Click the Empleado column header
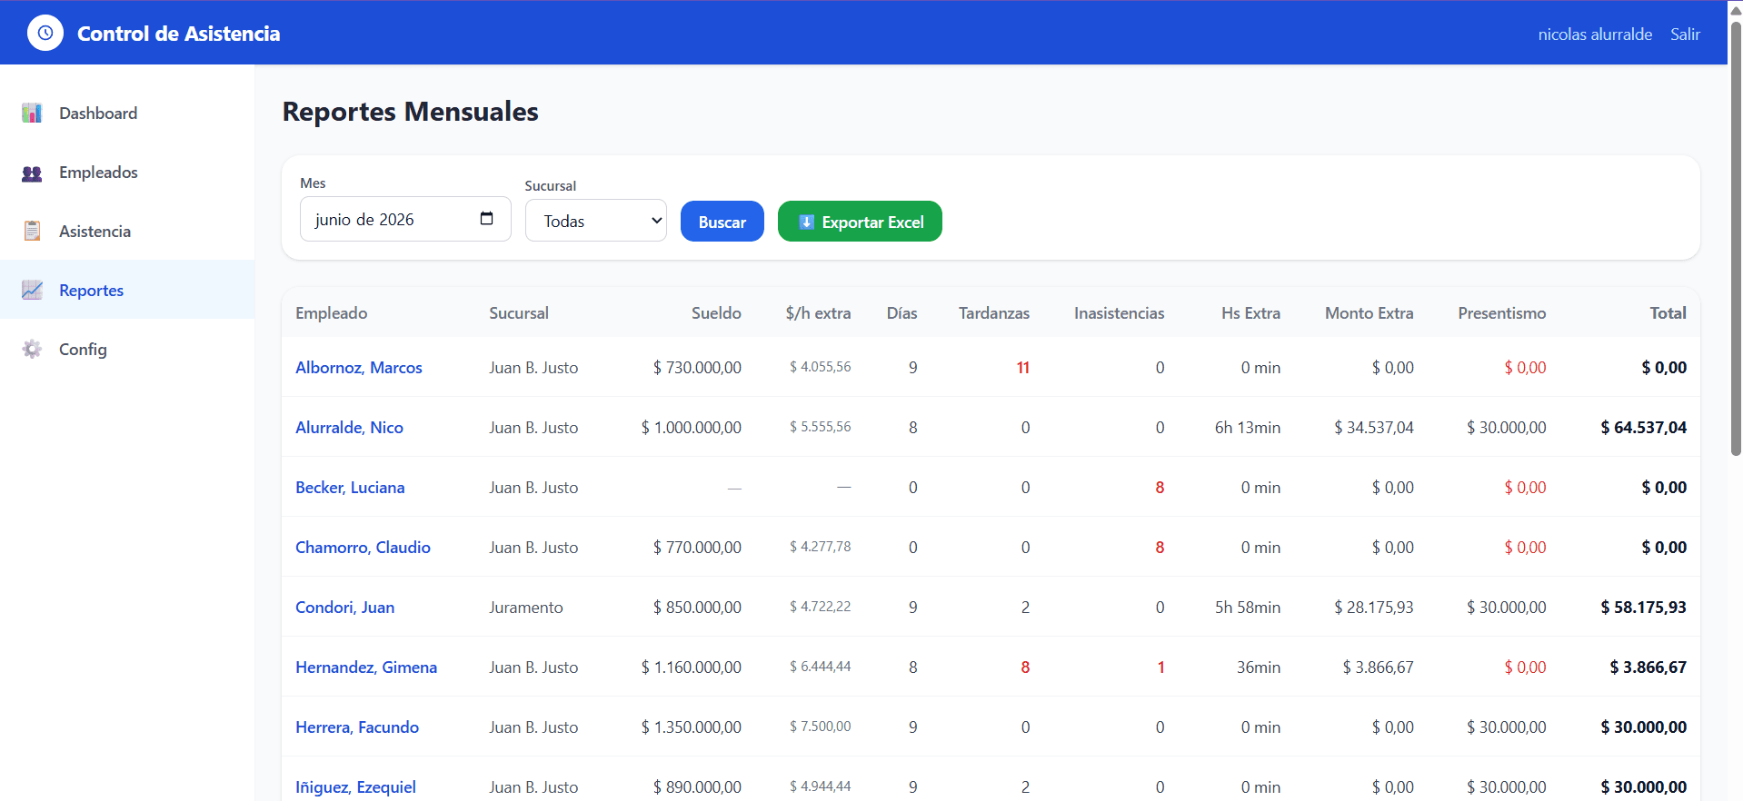1743x801 pixels. click(332, 313)
